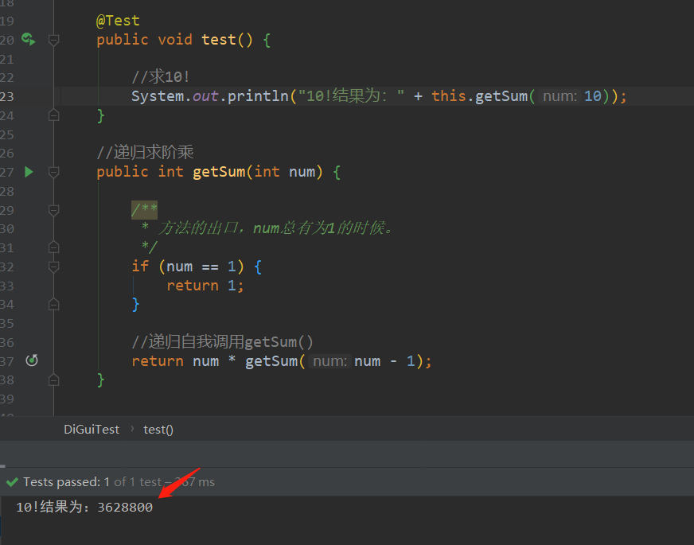The height and width of the screenshot is (545, 694).
Task: Select DiGuiTest in the breadcrumb bar
Action: click(92, 430)
